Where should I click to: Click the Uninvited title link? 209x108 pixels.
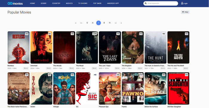34,66
